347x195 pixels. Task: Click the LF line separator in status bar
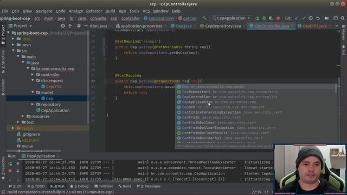point(266,192)
